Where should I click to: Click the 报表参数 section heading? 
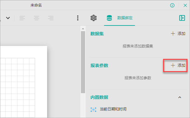click(99, 65)
